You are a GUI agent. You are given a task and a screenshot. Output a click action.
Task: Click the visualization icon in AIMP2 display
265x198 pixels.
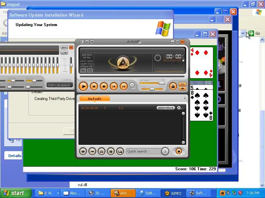pyautogui.click(x=90, y=70)
